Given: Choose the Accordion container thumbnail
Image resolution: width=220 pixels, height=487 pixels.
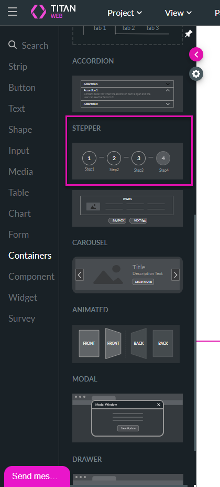Looking at the screenshot, I should point(127,94).
